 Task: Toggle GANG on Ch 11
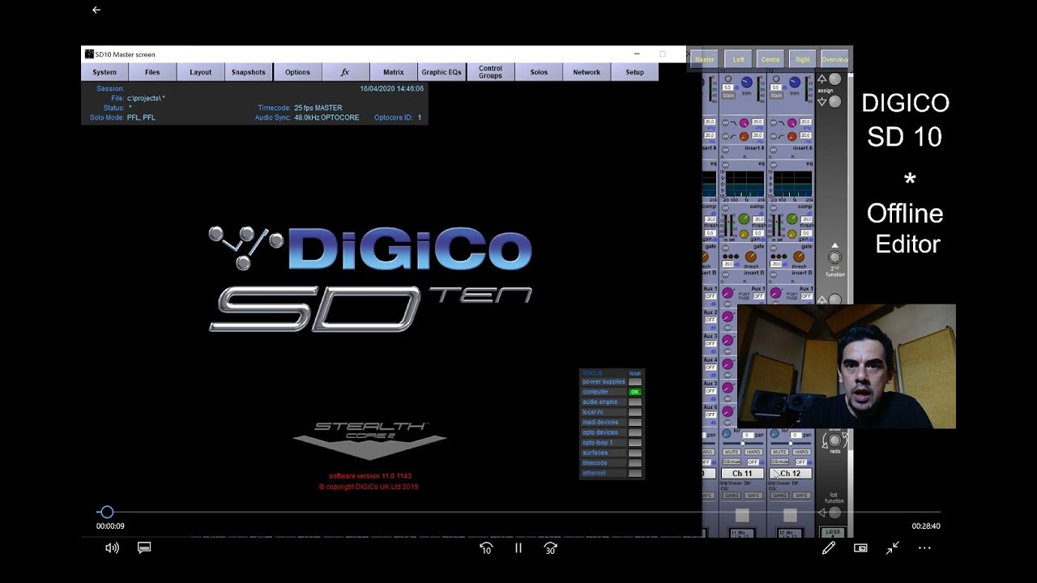pos(732,495)
